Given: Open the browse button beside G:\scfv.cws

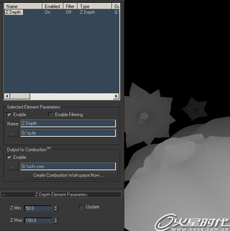Looking at the screenshot, I should point(13,167).
